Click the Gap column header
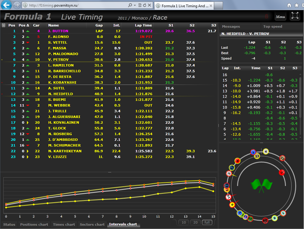 click(x=99, y=25)
